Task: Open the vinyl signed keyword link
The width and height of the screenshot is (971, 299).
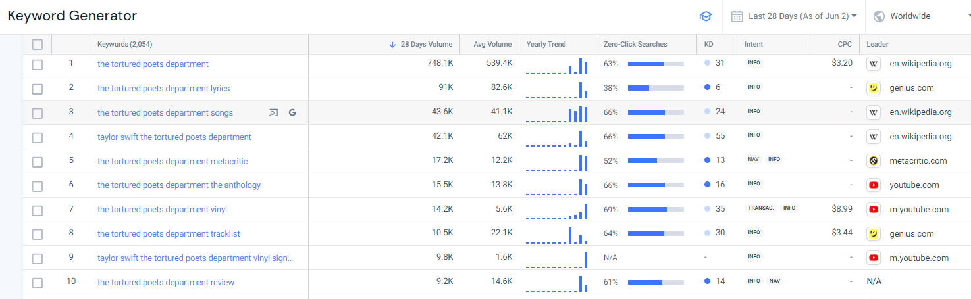Action: point(196,258)
